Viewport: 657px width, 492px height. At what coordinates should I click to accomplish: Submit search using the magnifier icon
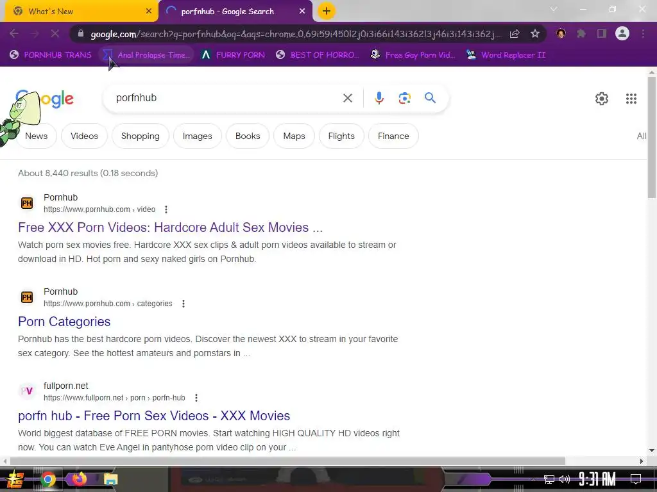click(431, 98)
